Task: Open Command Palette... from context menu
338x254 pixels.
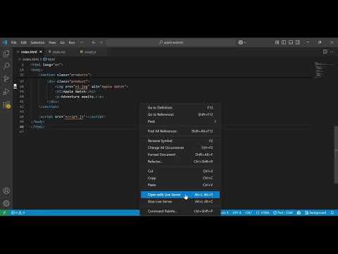Action: click(x=180, y=211)
